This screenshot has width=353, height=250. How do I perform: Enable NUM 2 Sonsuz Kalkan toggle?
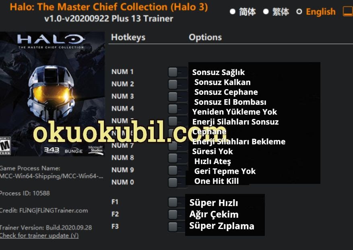[x=178, y=85]
